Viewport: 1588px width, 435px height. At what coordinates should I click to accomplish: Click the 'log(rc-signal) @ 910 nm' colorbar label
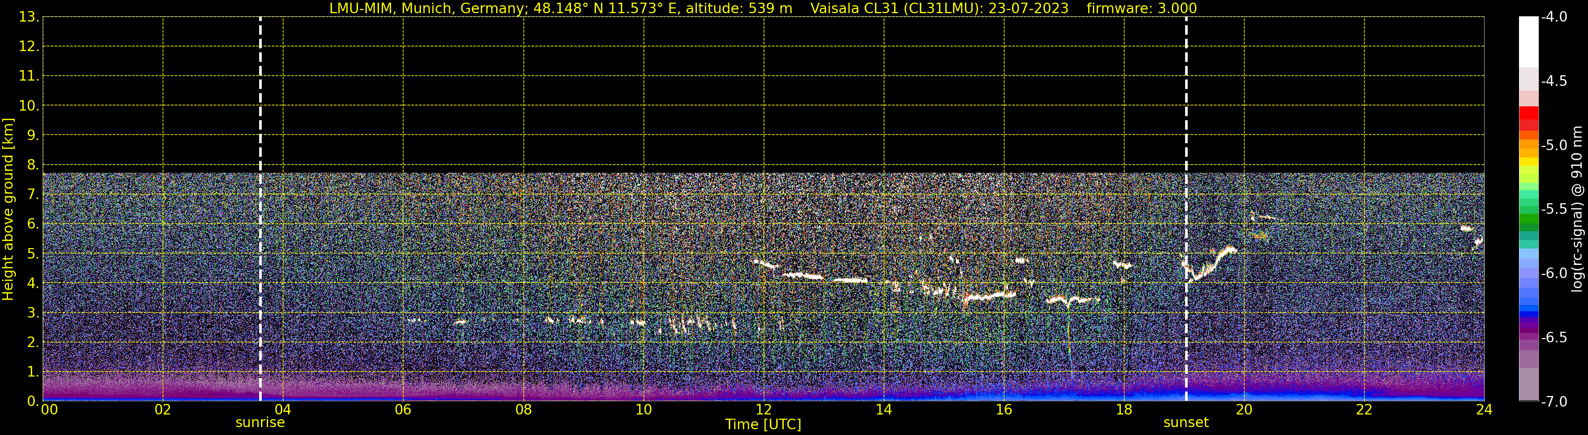click(x=1577, y=209)
